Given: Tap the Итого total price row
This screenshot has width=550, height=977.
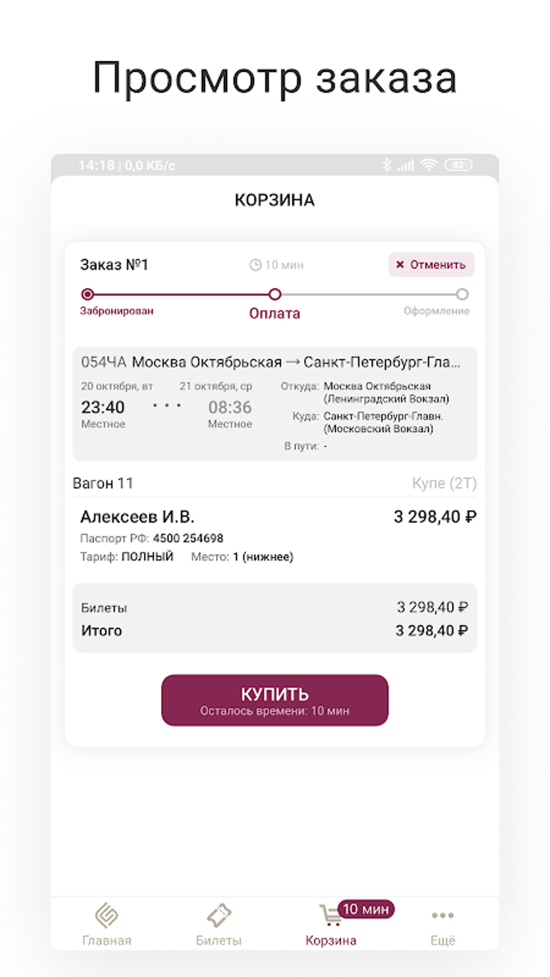Looking at the screenshot, I should coord(274,630).
